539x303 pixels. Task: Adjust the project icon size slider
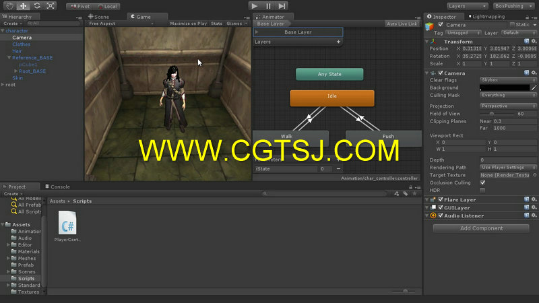pyautogui.click(x=405, y=292)
